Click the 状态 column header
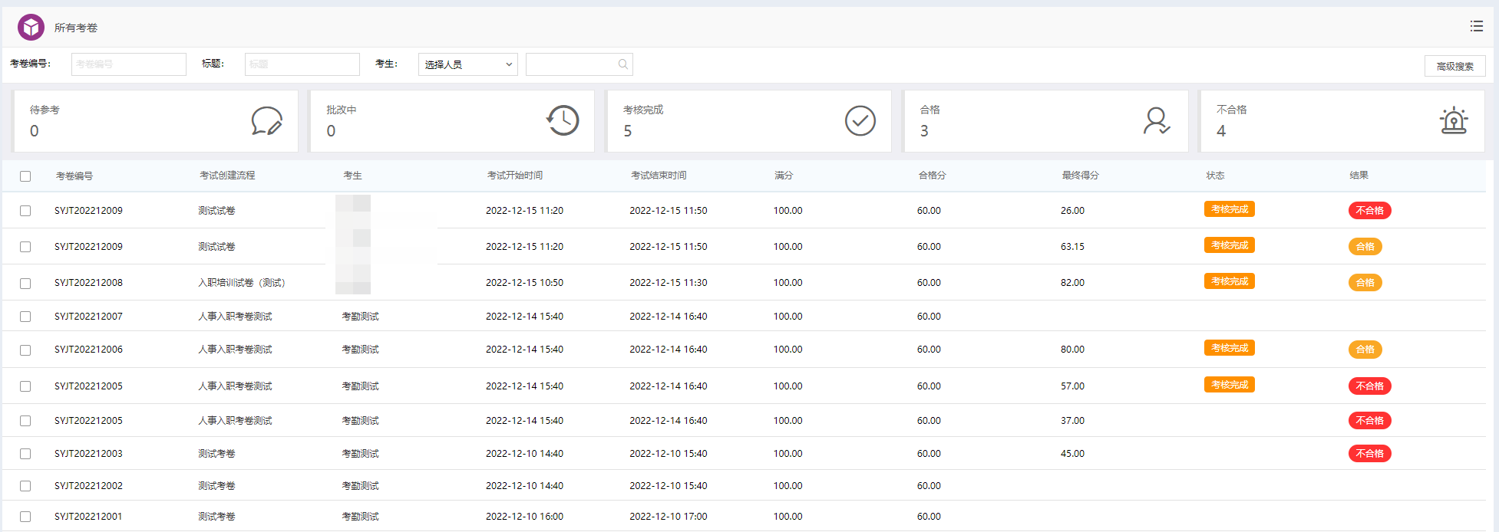Image resolution: width=1499 pixels, height=532 pixels. point(1215,176)
